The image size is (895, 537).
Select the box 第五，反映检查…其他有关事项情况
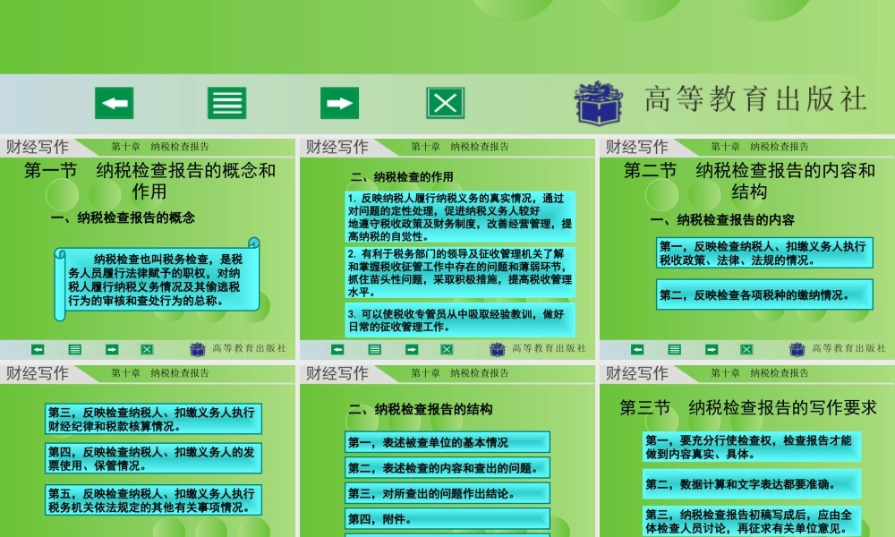click(x=153, y=500)
